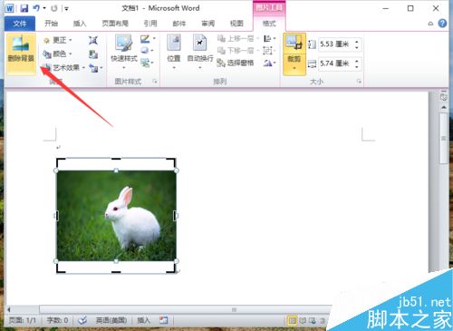Viewport: 453px width, 331px height.
Task: Click the Group objects icon
Action: pos(267,51)
